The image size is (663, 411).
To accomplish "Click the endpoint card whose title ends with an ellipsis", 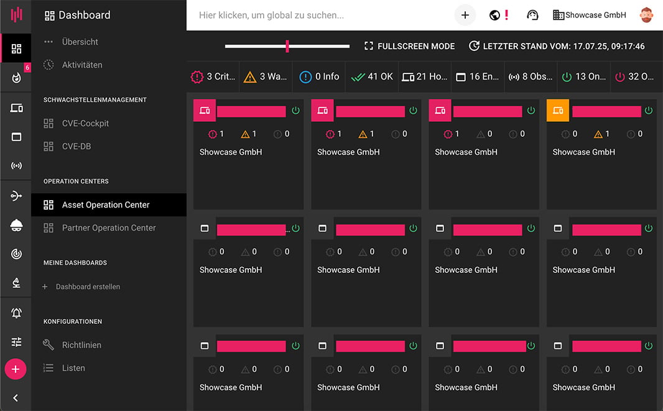I will (248, 272).
